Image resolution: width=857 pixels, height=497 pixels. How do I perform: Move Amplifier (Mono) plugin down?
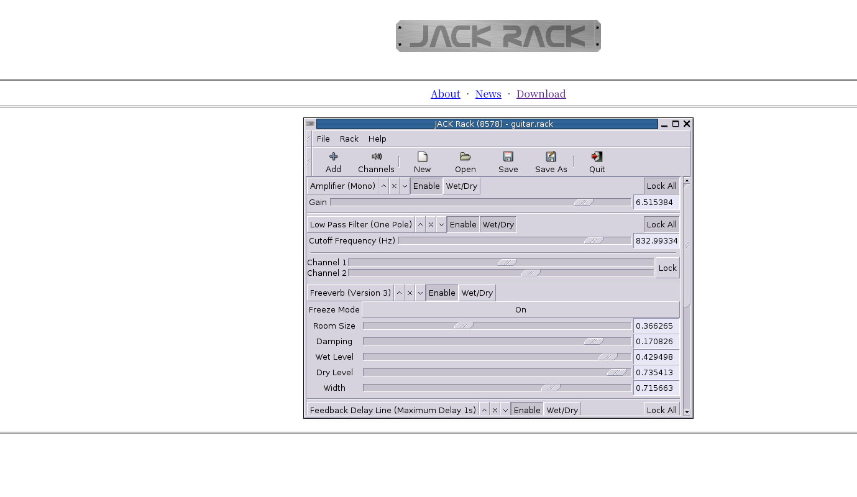[x=405, y=186]
